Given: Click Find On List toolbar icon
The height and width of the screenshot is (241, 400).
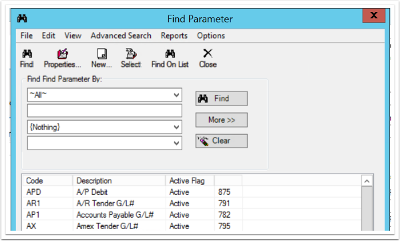Looking at the screenshot, I should [x=170, y=54].
